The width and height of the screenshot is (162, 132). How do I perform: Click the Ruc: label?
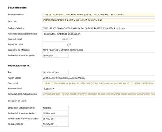click(10, 72)
